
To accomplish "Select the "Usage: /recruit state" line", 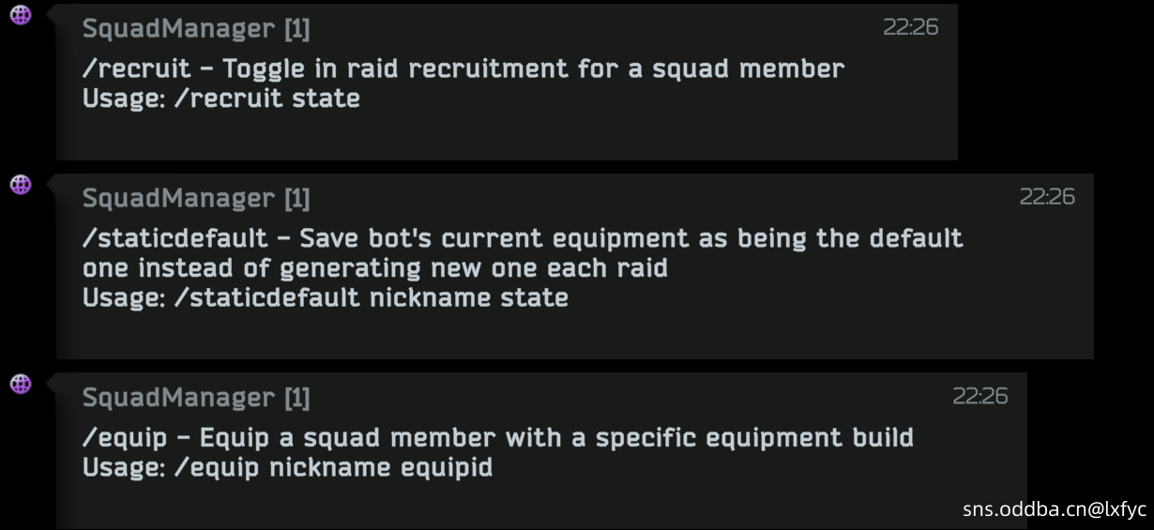I will [x=221, y=98].
